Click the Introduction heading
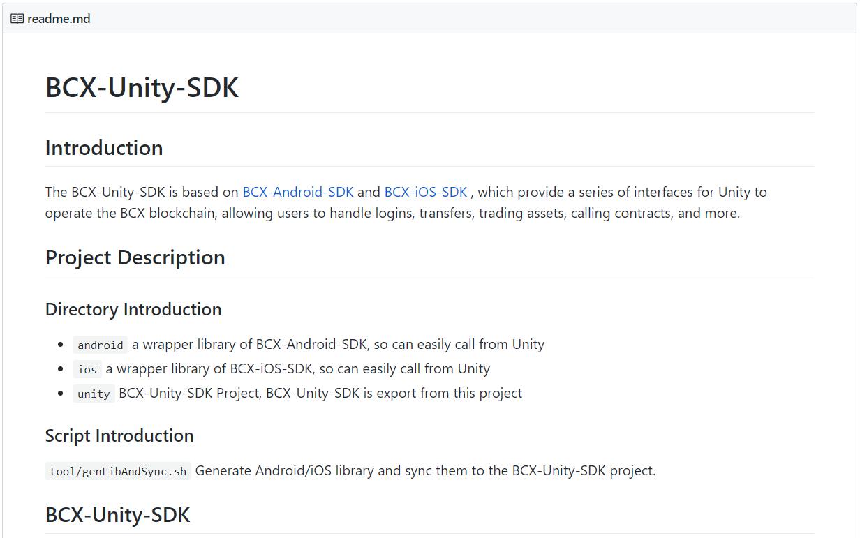860x538 pixels. (104, 148)
